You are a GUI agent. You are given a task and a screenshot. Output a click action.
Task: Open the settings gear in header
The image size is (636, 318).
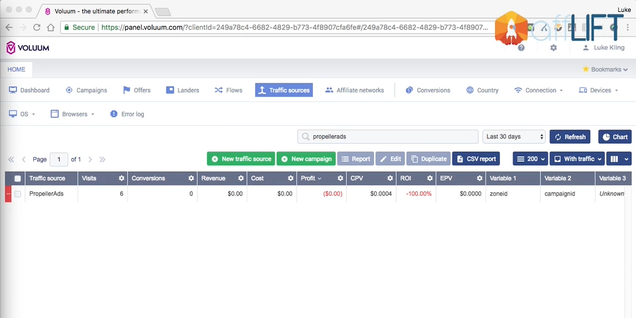553,48
